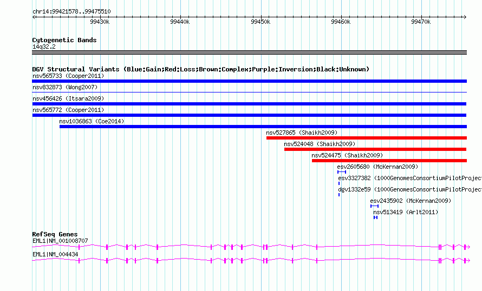
Task: Click the ruler's left end arrow
Action: [x=34, y=17]
